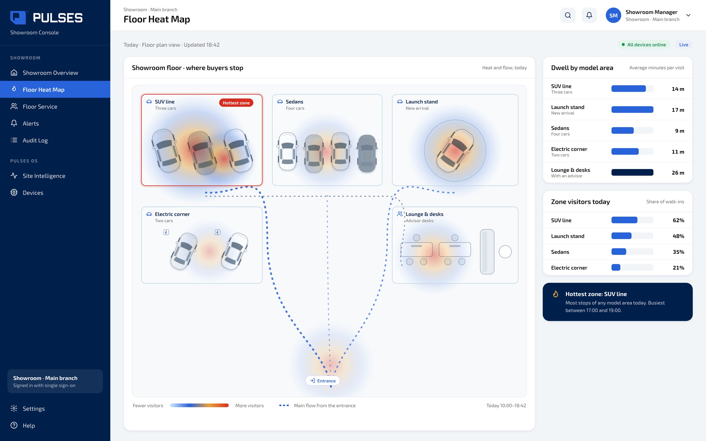The height and width of the screenshot is (441, 706).
Task: Click the SM user avatar
Action: (613, 15)
